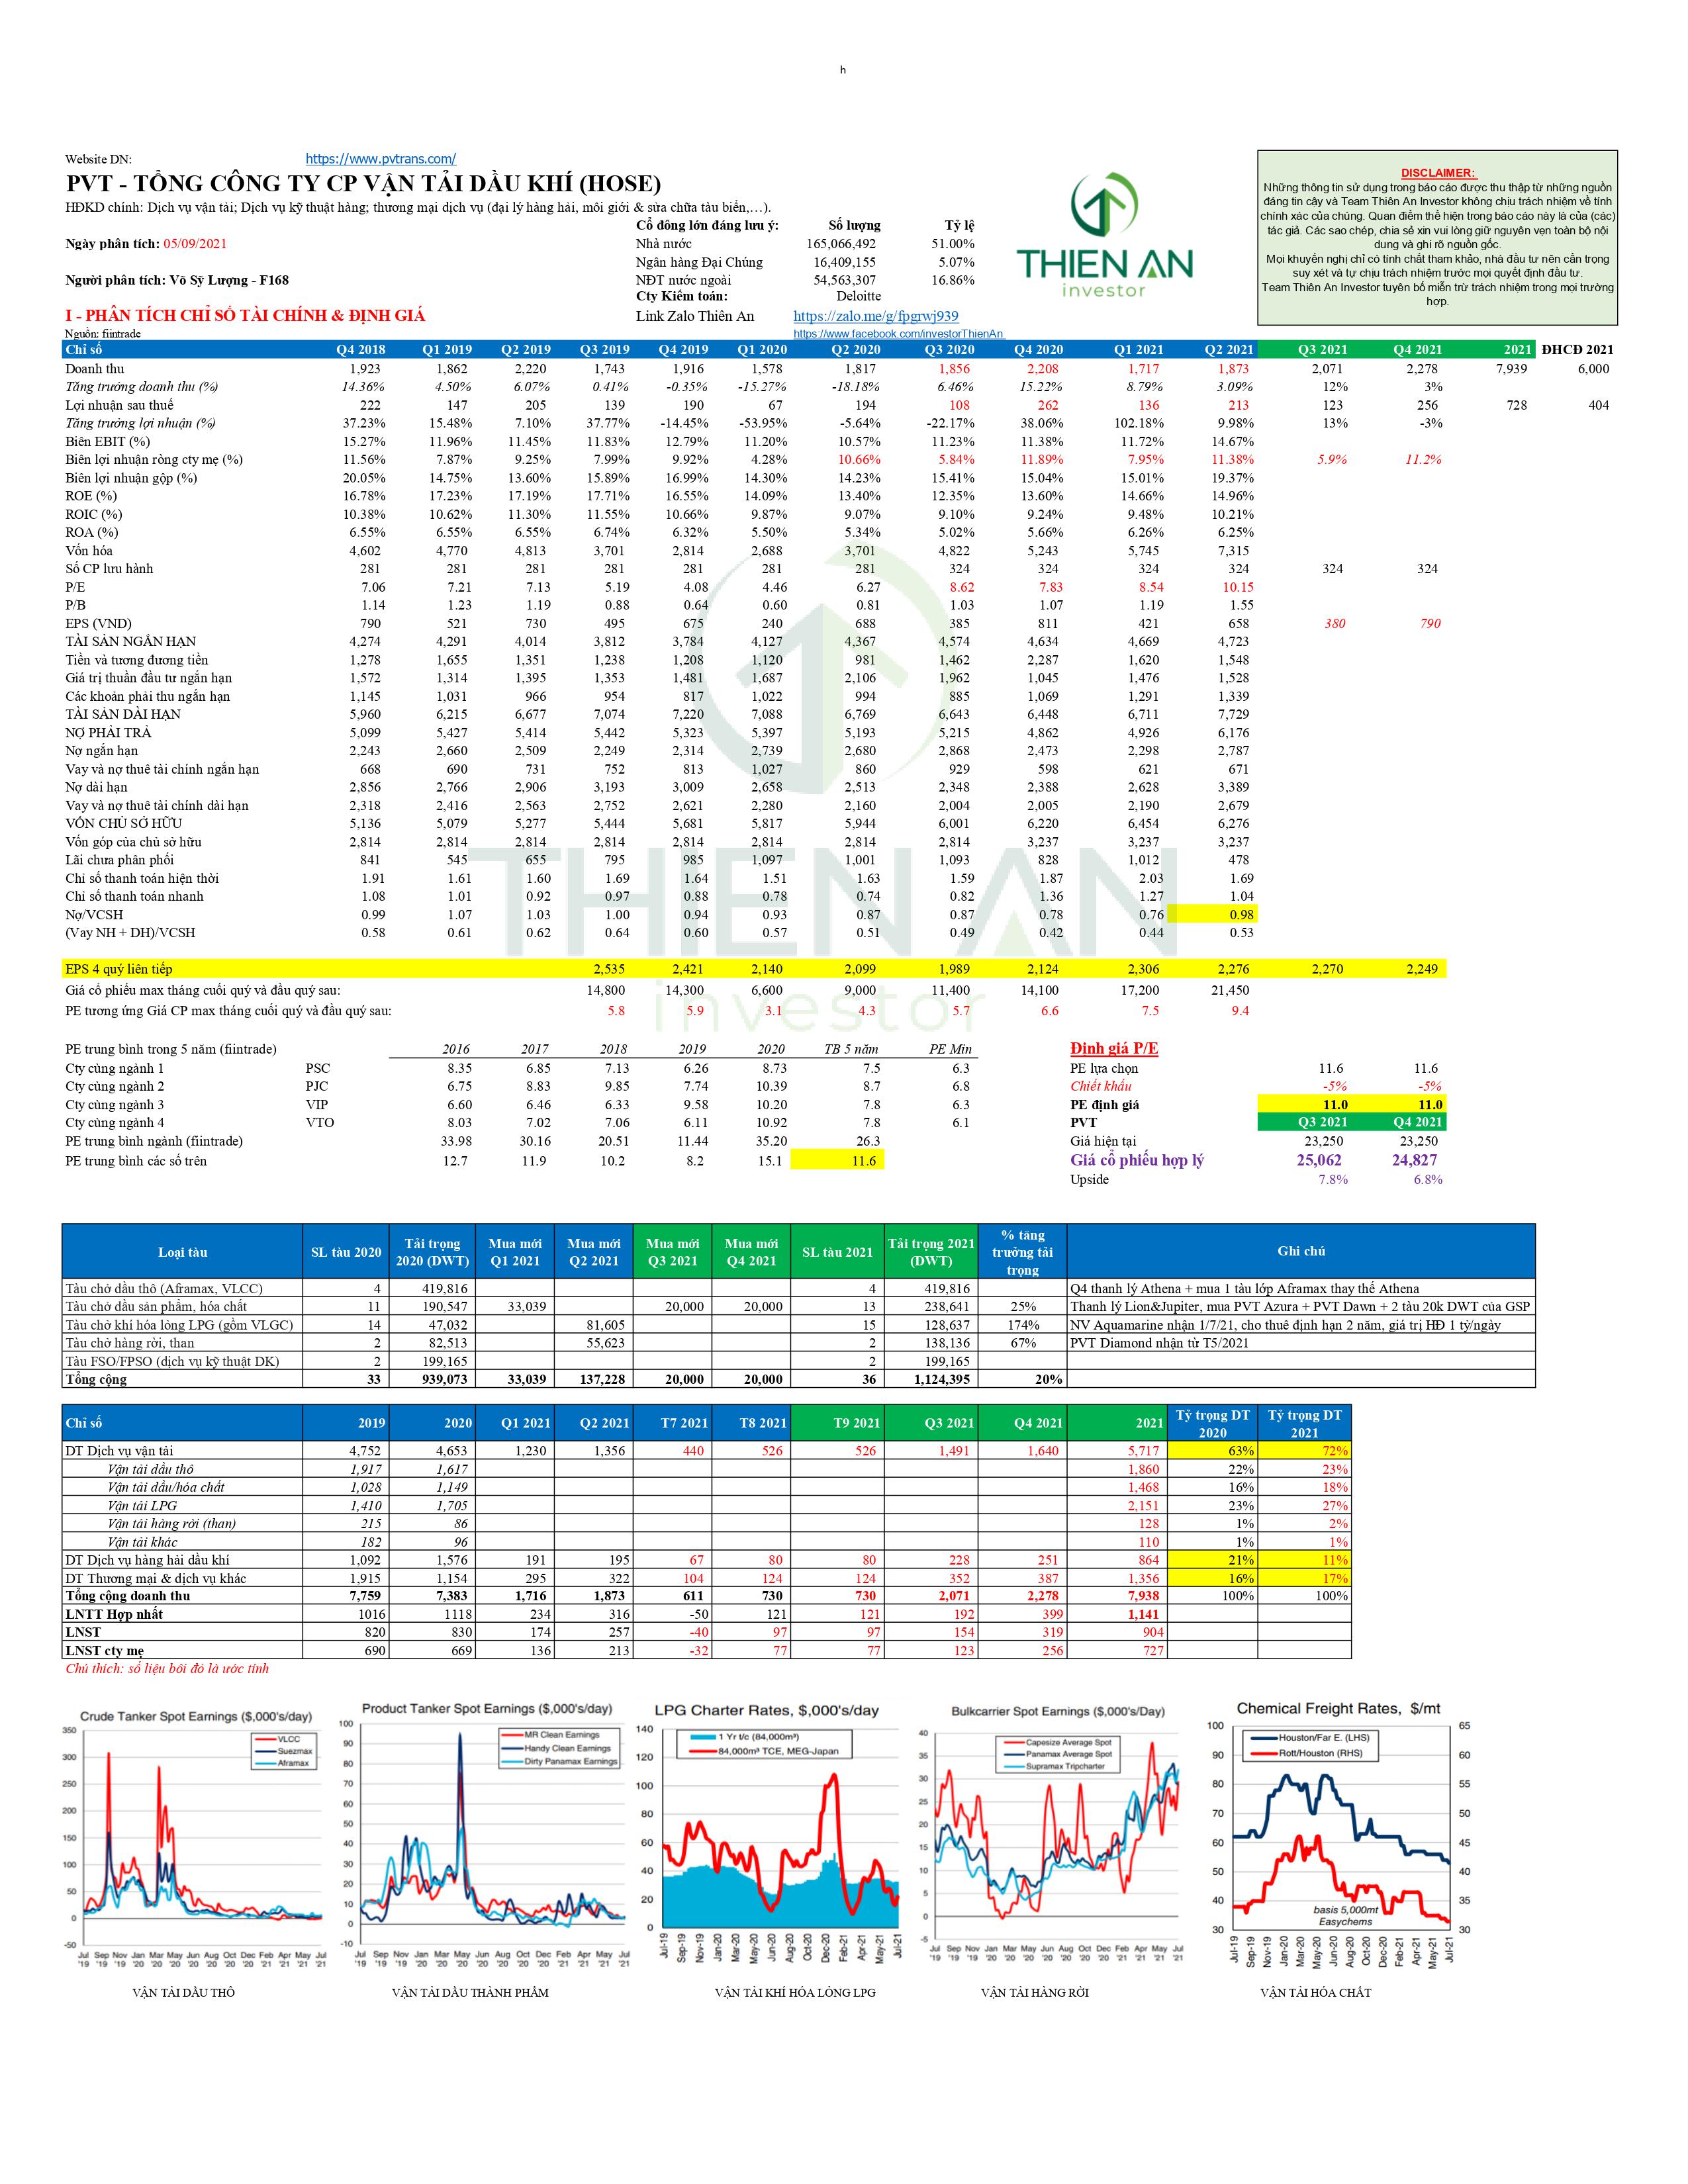
Task: Click the 25,062 fair price value
Action: (x=1318, y=1160)
